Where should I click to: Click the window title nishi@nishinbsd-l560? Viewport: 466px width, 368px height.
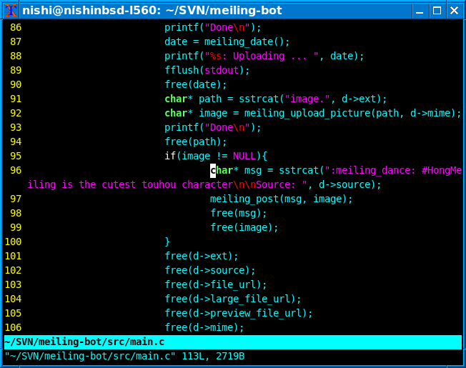click(x=152, y=10)
